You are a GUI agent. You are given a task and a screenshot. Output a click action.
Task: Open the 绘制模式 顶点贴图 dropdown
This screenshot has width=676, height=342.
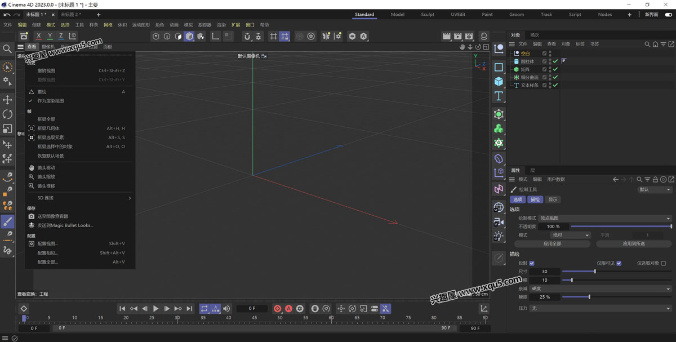tap(605, 218)
